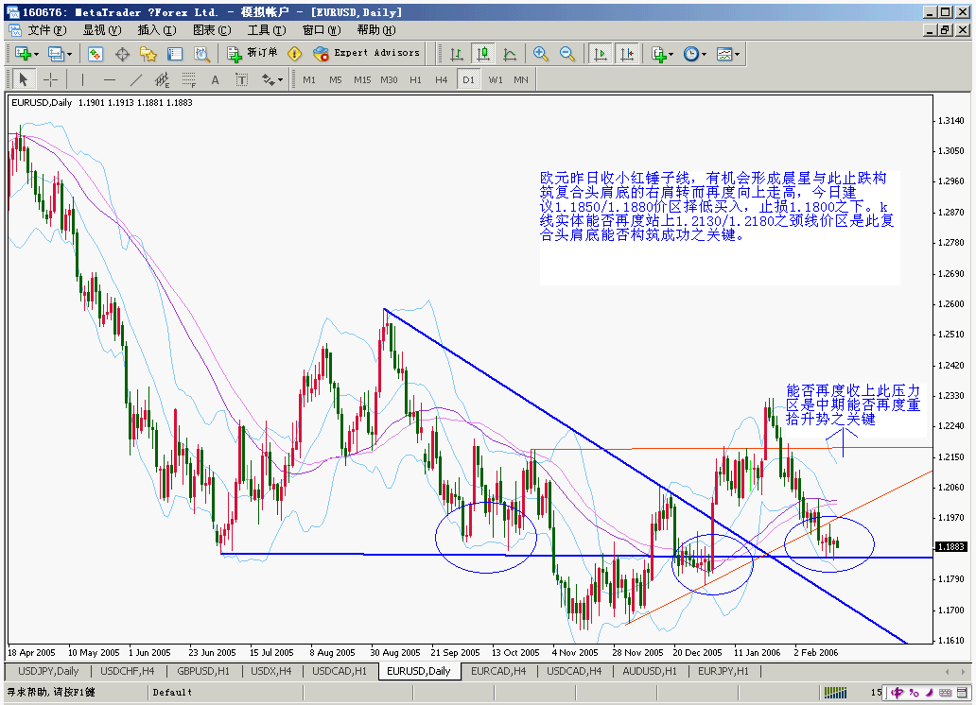Select the Cursor arrow tool
Viewport: 976px width, 705px height.
tap(24, 79)
